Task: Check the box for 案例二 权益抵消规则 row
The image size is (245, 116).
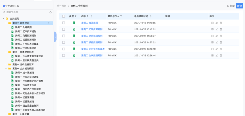Action: [63, 43]
